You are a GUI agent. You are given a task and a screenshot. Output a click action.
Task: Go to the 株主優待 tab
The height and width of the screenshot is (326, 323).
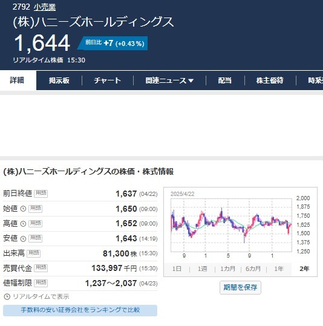click(270, 80)
